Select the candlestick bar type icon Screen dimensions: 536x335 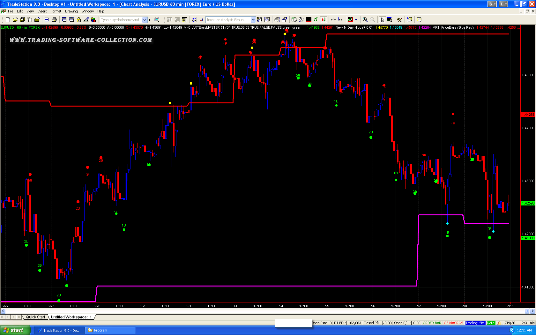pos(324,20)
